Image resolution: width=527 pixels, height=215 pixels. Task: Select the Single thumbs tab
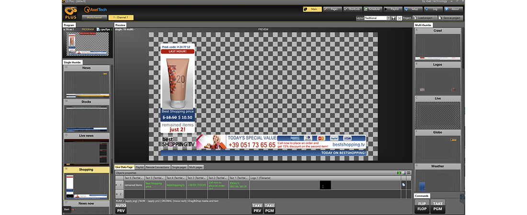click(x=72, y=63)
